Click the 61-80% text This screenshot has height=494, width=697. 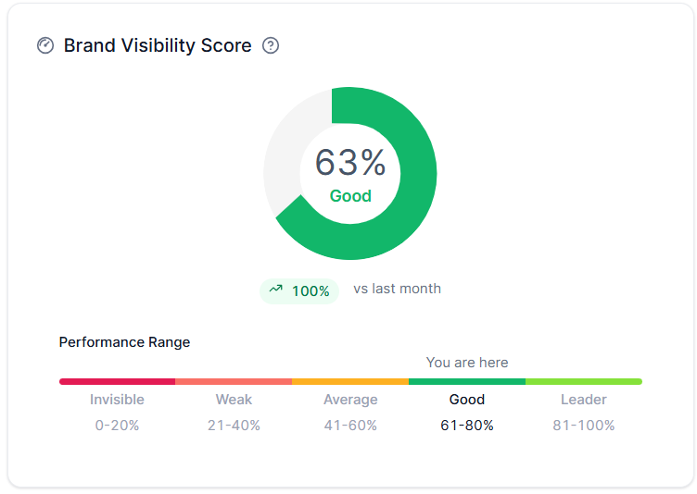pyautogui.click(x=467, y=426)
